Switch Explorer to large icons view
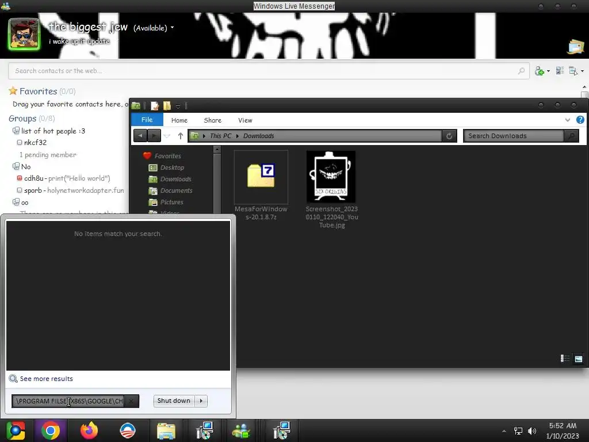Screen dimensions: 589x442 coord(579,359)
